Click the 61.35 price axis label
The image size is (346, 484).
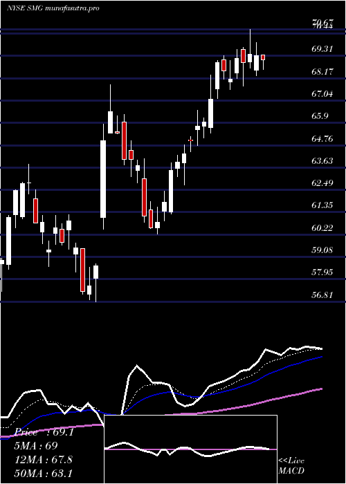click(322, 205)
